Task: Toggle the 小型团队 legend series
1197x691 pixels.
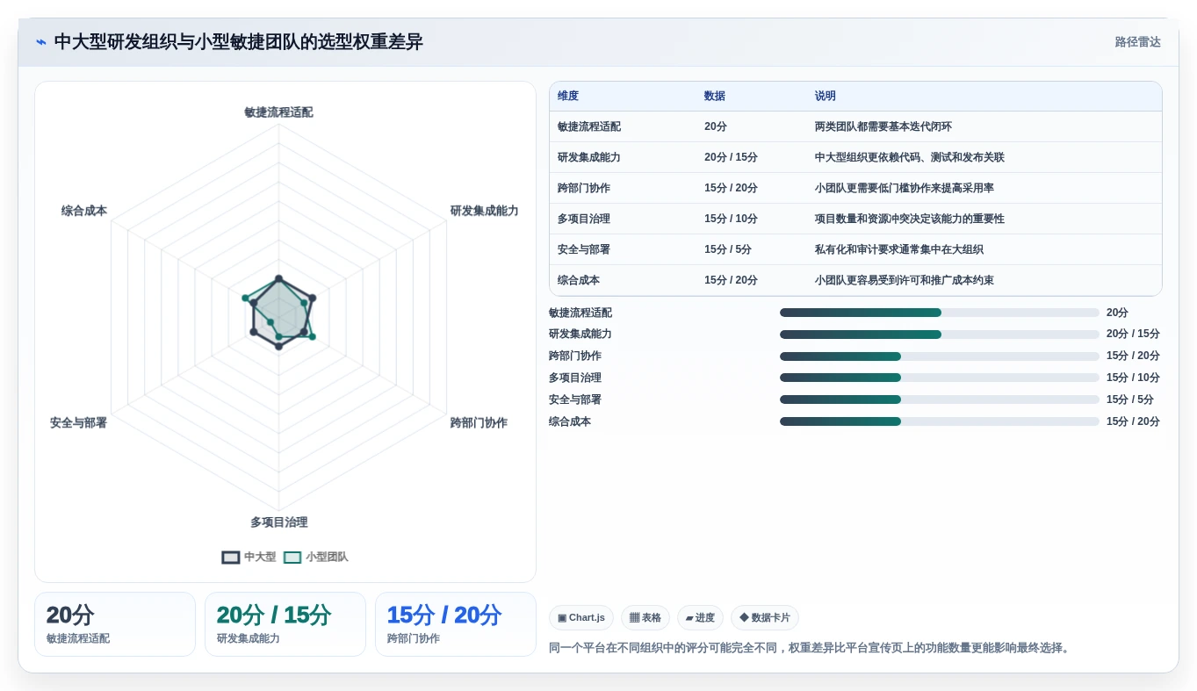Action: 316,557
